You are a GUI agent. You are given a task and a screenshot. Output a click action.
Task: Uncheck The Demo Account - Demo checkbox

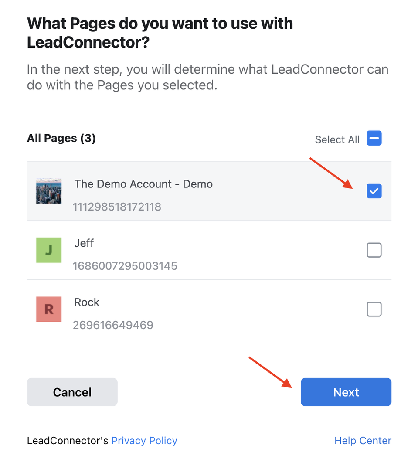pyautogui.click(x=374, y=191)
